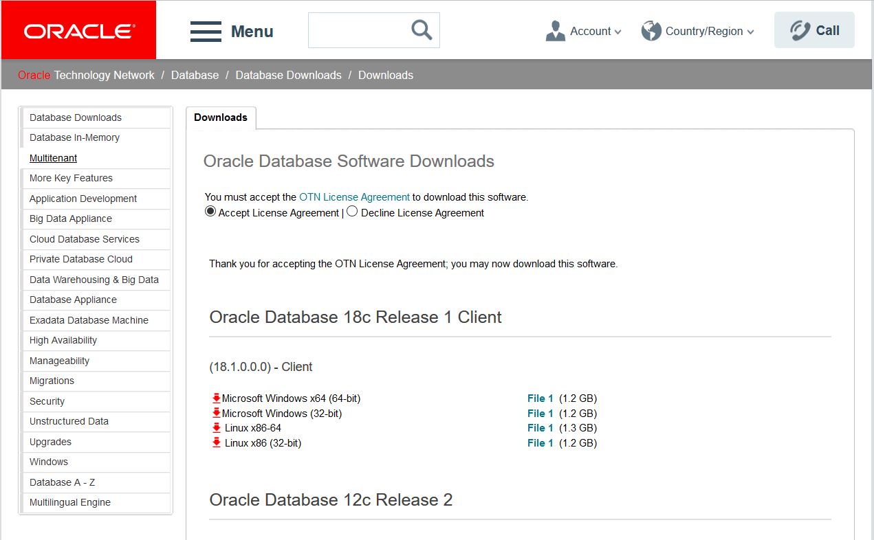Image resolution: width=874 pixels, height=540 pixels.
Task: Select Accept License Agreement radio button
Action: coord(210,212)
